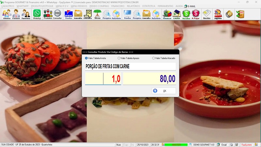Open the Relatório icon next to Finanças
The height and width of the screenshot is (147, 261).
tap(156, 14)
